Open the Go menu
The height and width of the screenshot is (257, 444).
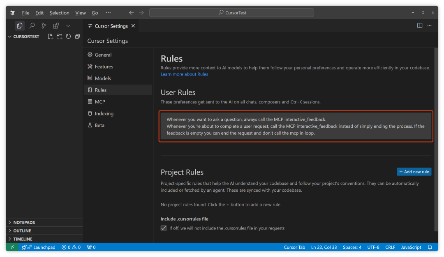pyautogui.click(x=95, y=13)
